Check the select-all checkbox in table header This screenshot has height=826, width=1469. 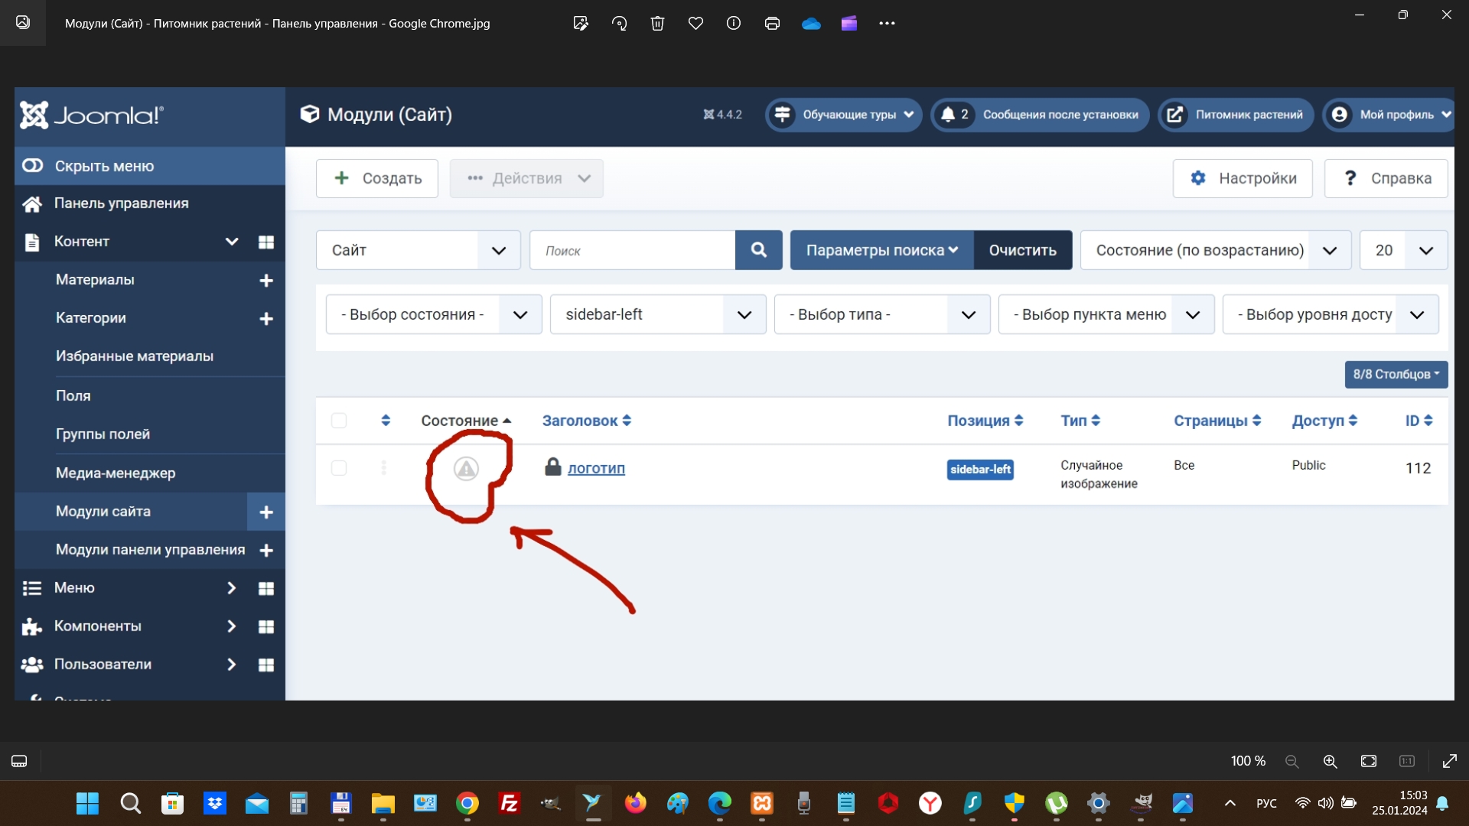[339, 421]
